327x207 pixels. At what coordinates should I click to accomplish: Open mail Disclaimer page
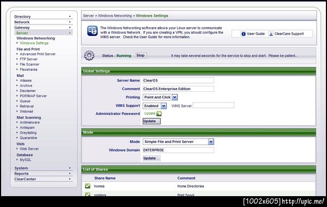tap(28, 91)
